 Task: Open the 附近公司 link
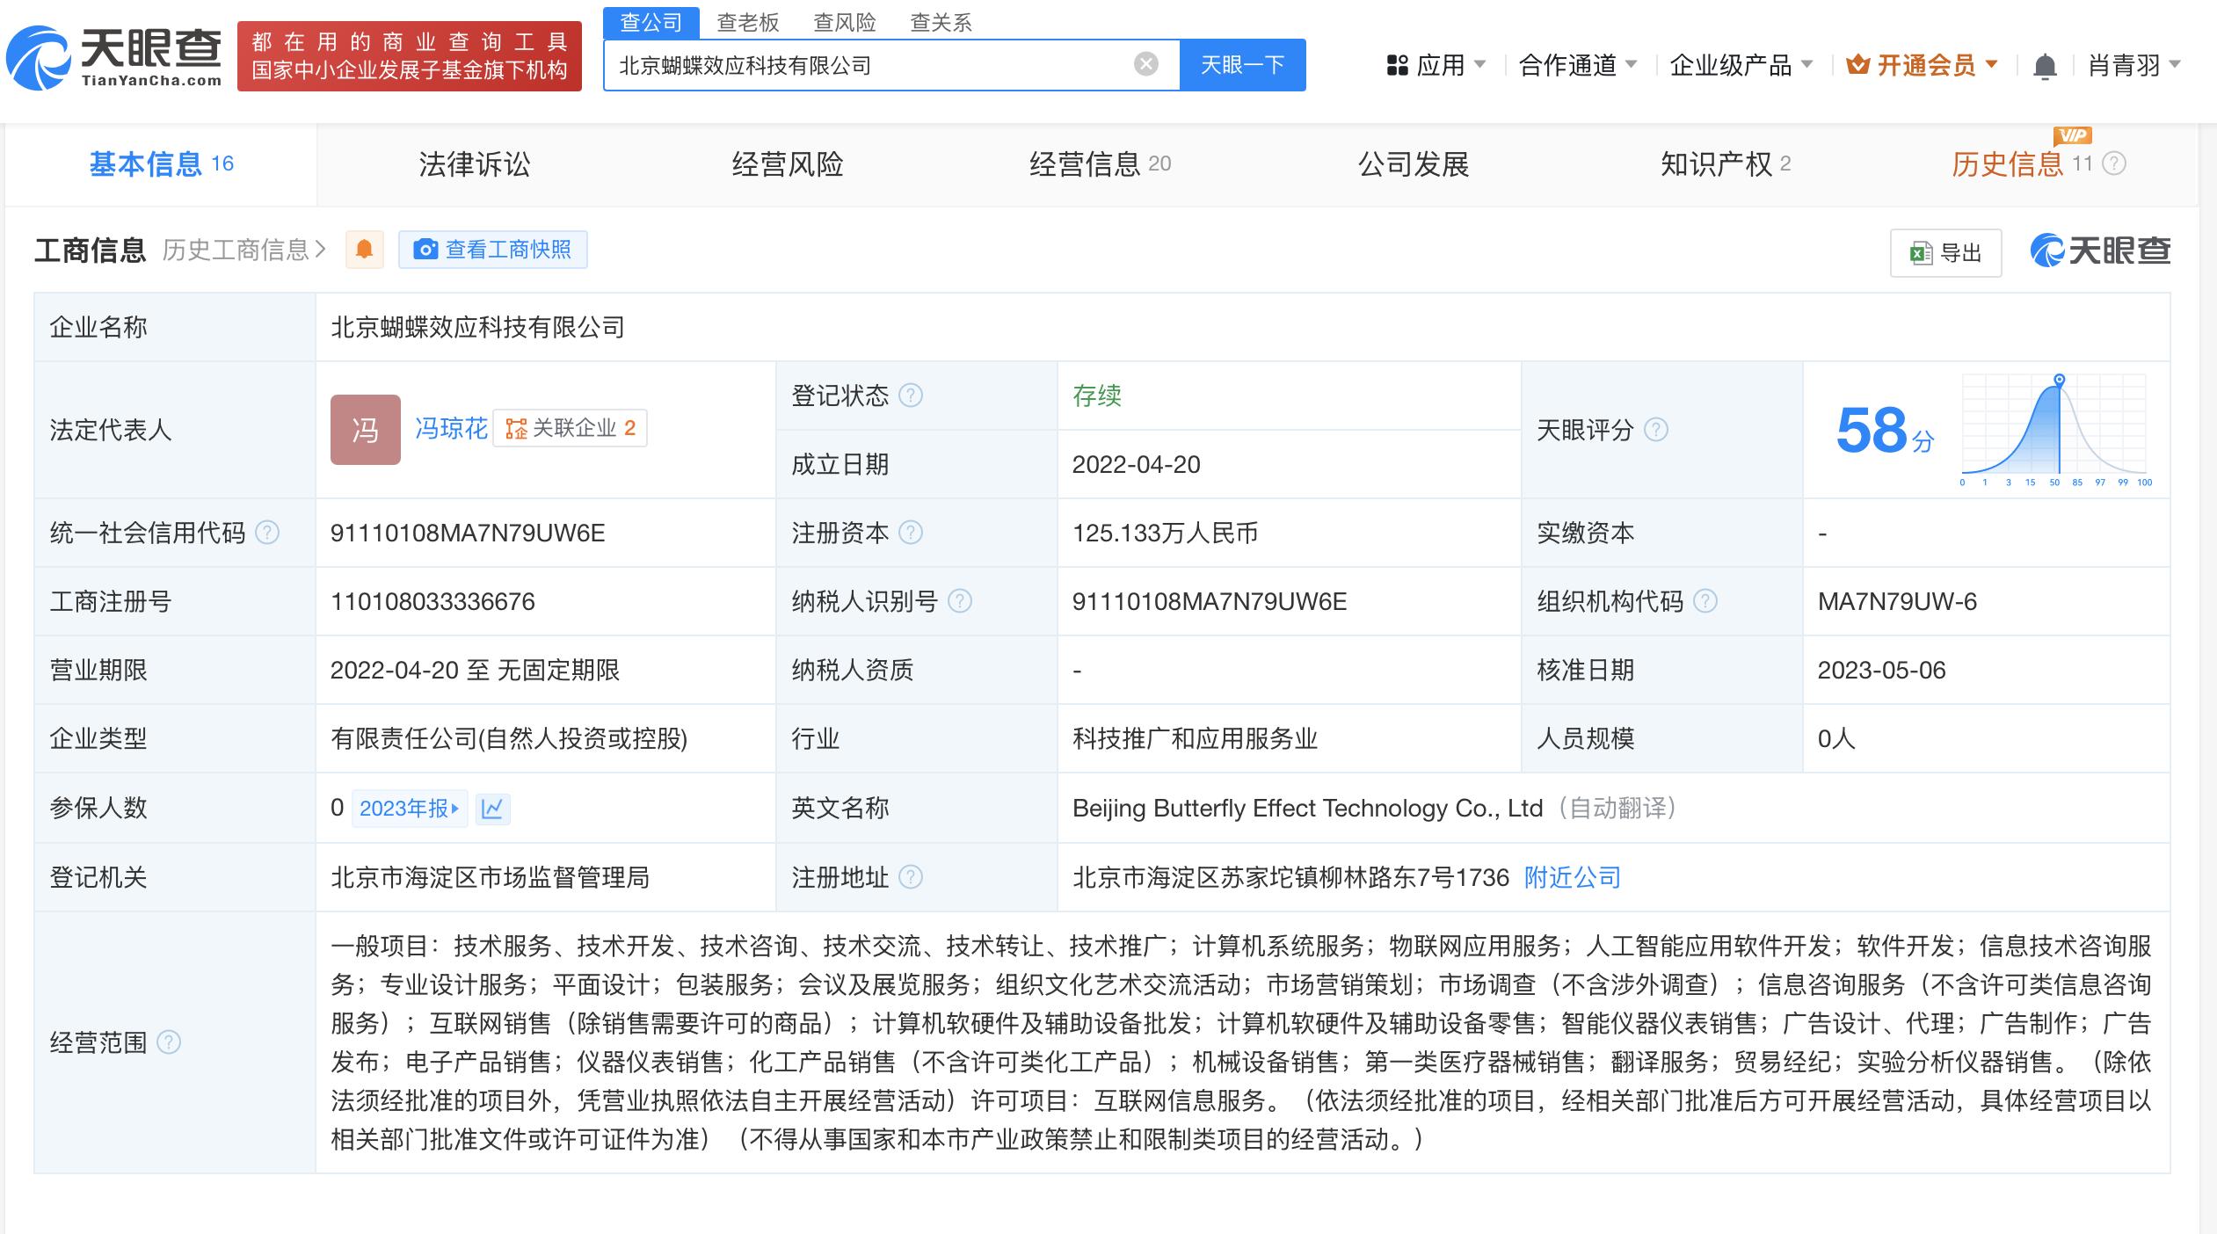[x=1572, y=877]
